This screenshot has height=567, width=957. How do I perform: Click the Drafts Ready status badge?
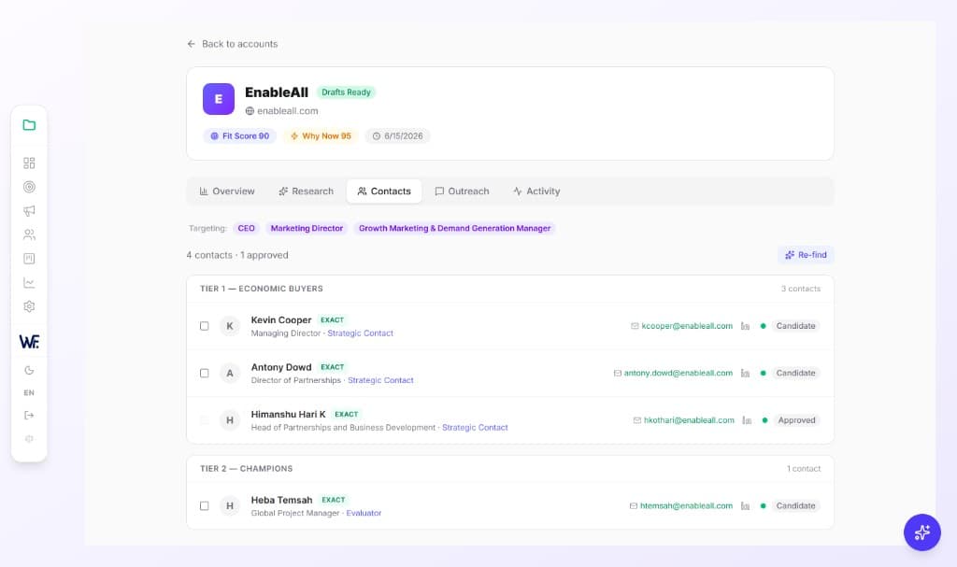click(x=346, y=92)
